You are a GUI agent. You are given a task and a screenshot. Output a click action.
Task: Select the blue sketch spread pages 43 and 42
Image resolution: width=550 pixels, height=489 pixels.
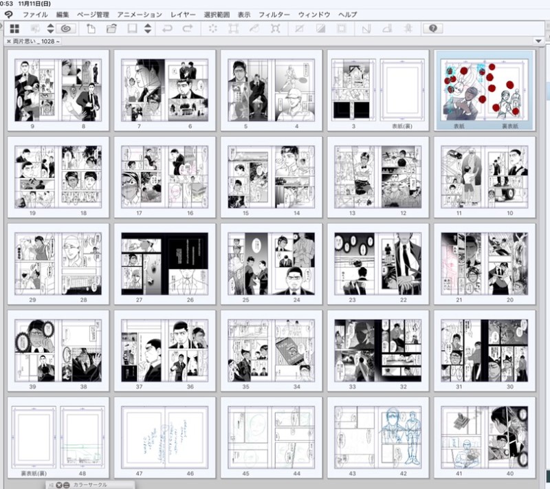[378, 437]
